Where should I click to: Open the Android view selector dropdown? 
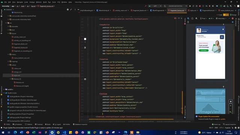point(9,10)
